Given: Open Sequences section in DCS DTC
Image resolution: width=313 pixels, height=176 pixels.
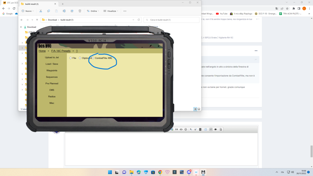Looking at the screenshot, I should click(52, 77).
